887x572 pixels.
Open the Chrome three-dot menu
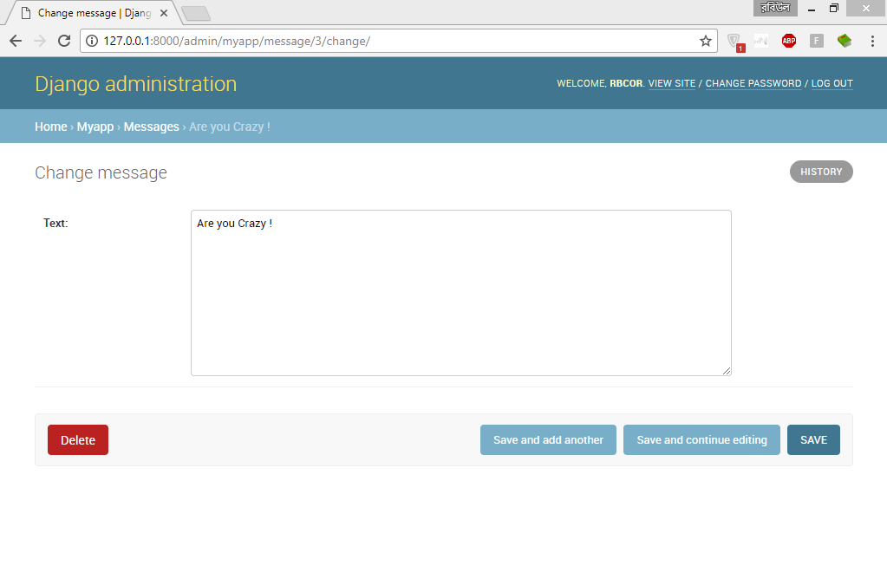pos(872,41)
